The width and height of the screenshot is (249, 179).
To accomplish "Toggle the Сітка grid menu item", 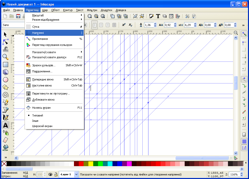I will coord(54,27).
